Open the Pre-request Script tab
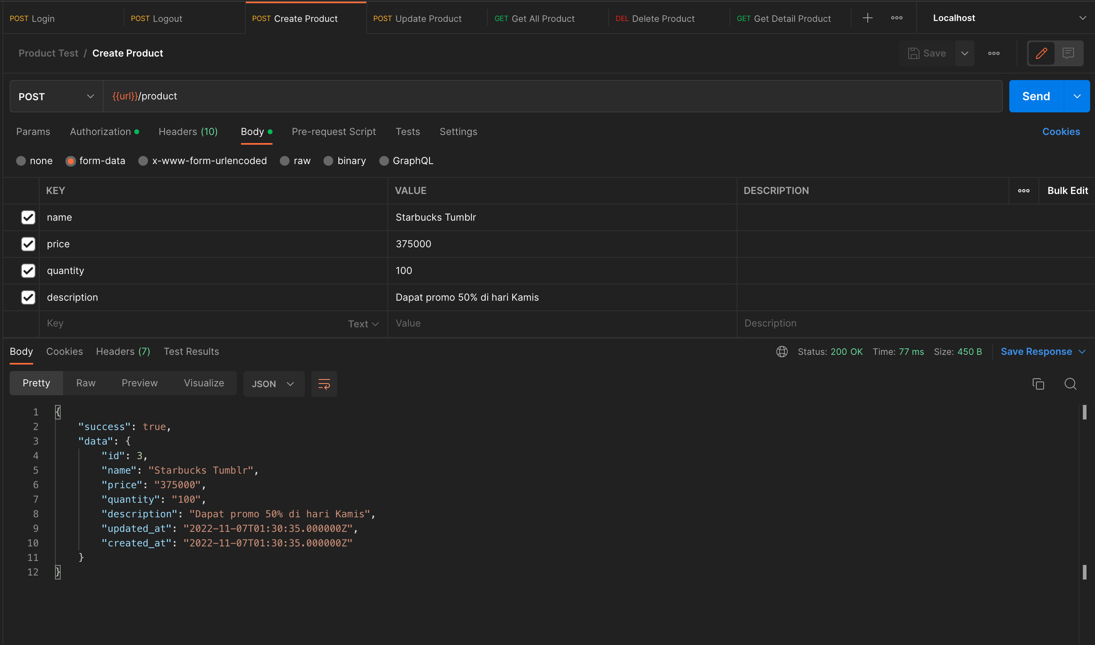 (334, 132)
